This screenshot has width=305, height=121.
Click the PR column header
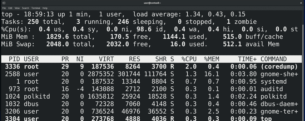coord(65,59)
